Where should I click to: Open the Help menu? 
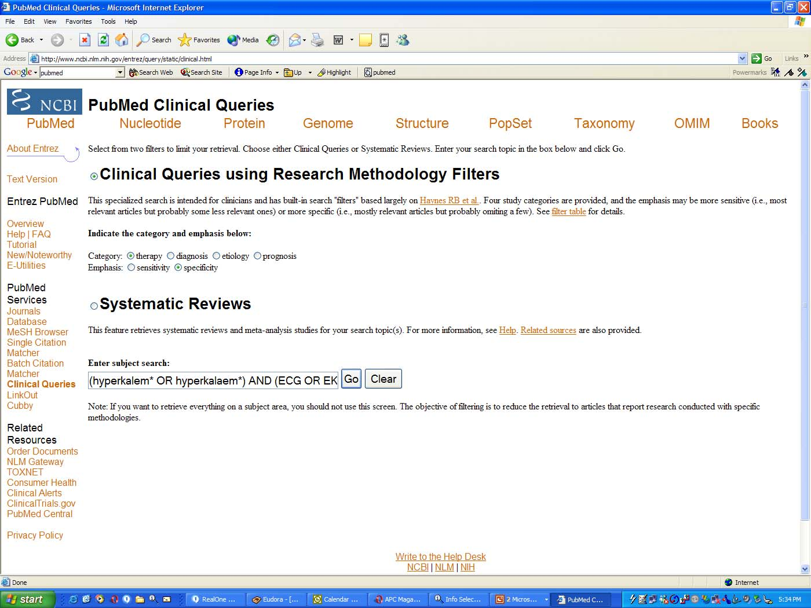130,21
